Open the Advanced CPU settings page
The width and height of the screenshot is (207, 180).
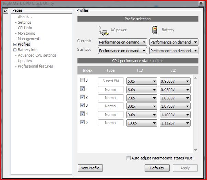point(37,55)
